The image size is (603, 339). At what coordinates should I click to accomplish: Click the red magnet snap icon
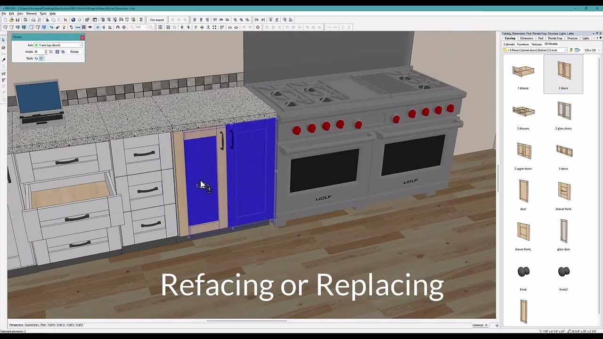pyautogui.click(x=118, y=27)
